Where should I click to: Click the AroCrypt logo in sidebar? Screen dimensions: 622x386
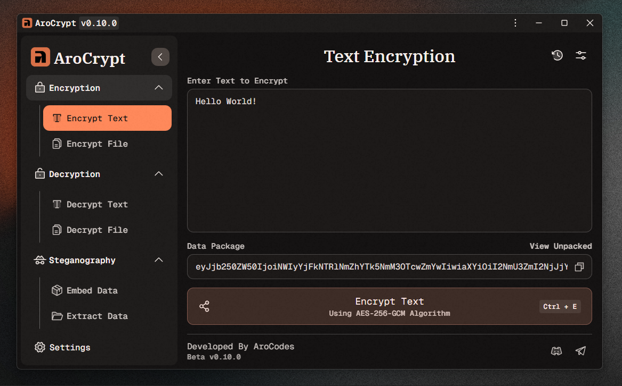tap(41, 57)
